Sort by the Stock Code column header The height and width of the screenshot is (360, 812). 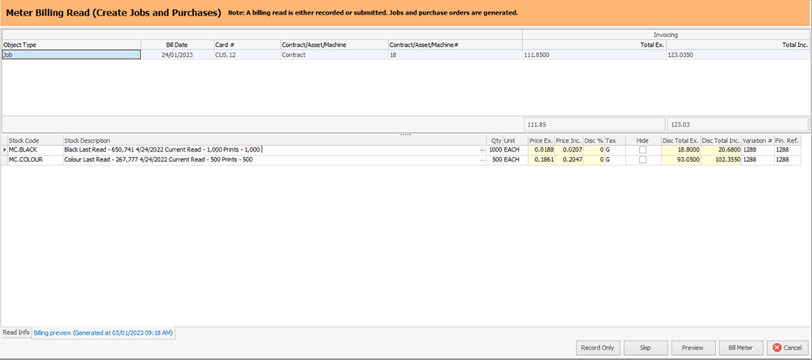tap(32, 140)
